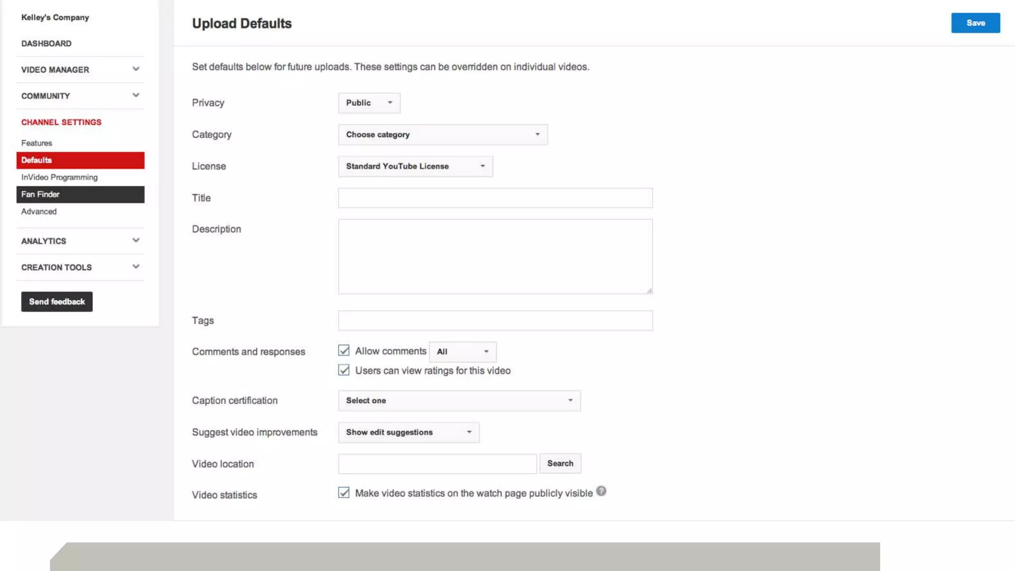The height and width of the screenshot is (571, 1015).
Task: Click into the Title input field
Action: [x=495, y=198]
